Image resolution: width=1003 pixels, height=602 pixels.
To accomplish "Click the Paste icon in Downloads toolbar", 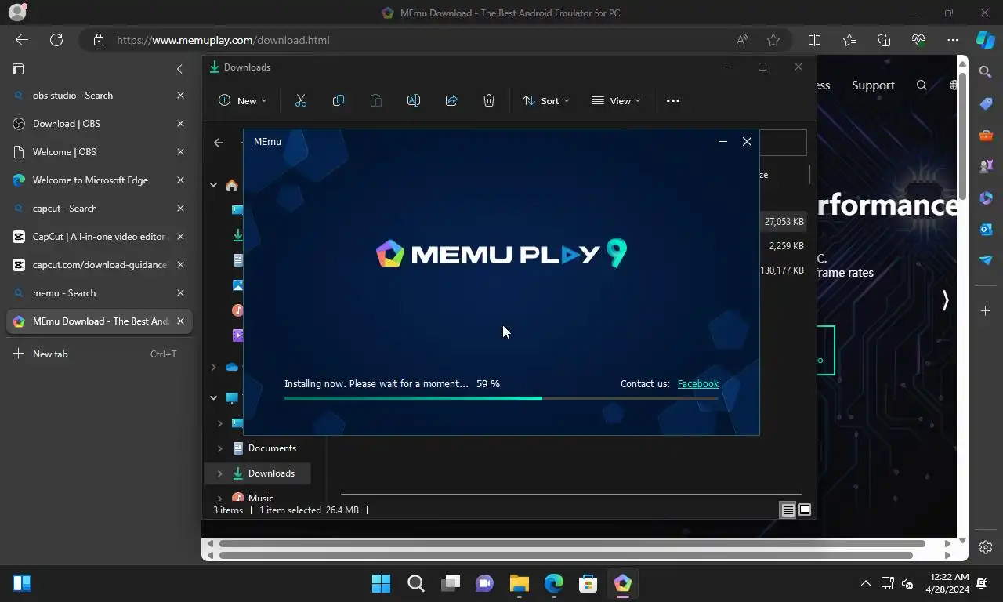I will [376, 100].
